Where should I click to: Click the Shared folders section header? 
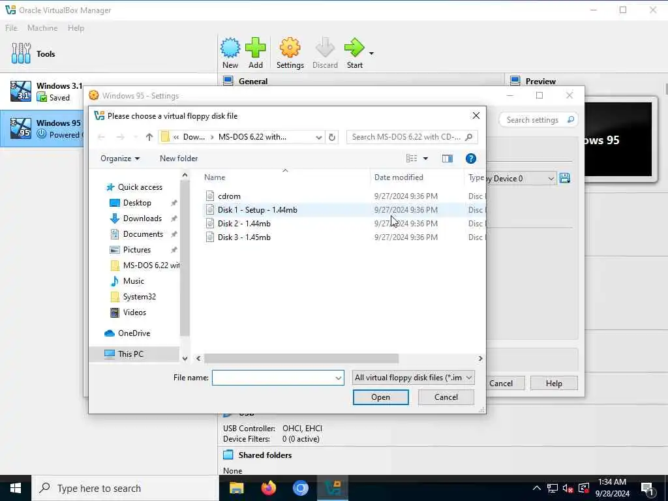265,455
